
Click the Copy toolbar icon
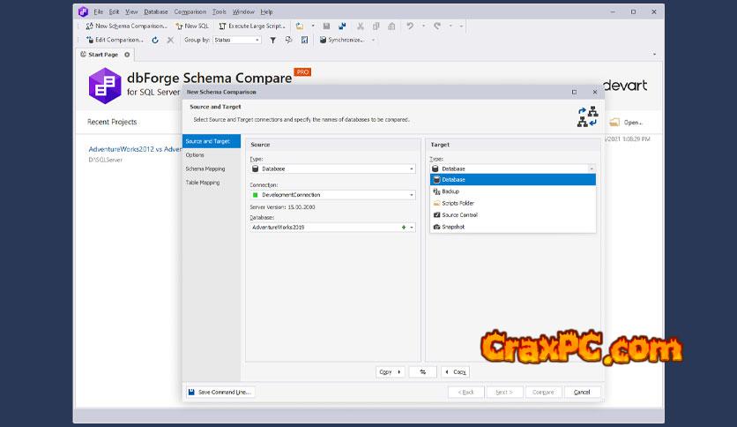coord(376,26)
